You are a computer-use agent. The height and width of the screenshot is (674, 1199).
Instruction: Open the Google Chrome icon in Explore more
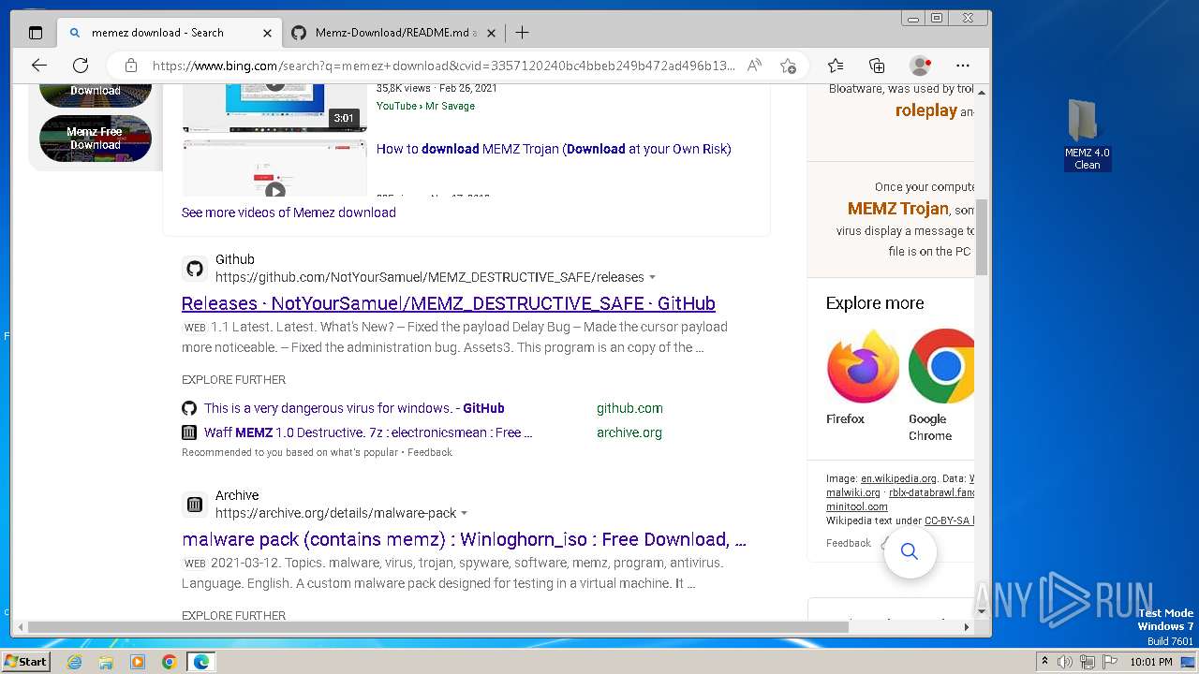coord(941,366)
